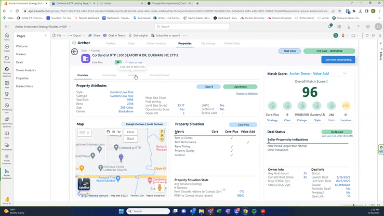Click the refresh visuals icon in report toolbar

pos(367,35)
